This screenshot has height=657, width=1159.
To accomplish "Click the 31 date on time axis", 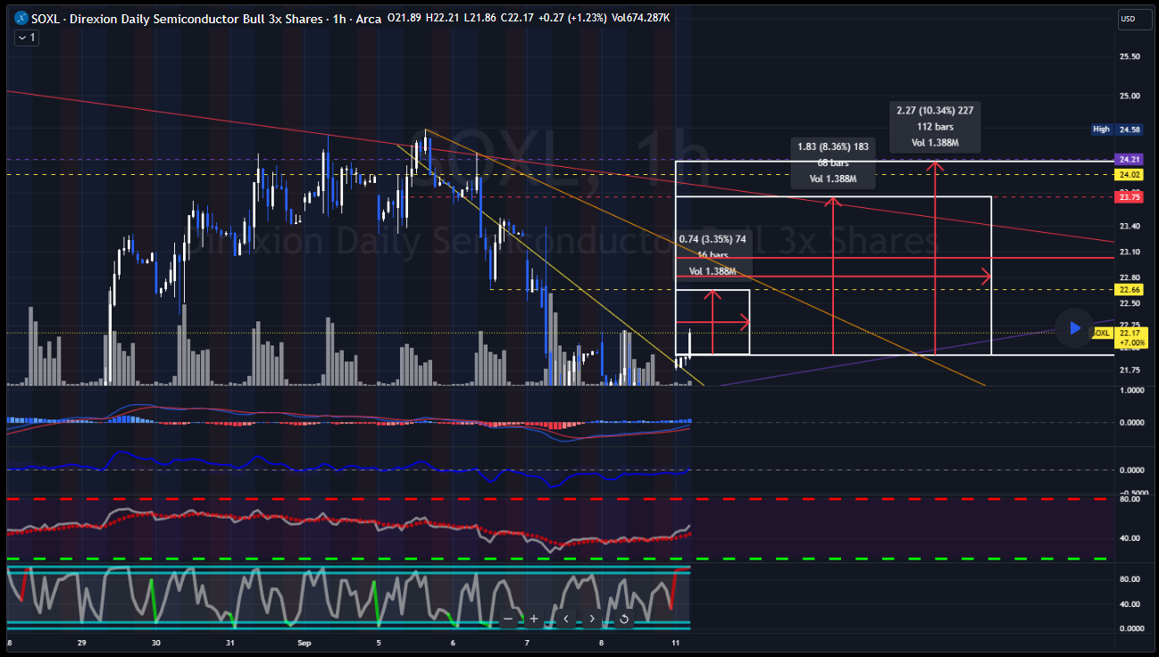I will [230, 643].
